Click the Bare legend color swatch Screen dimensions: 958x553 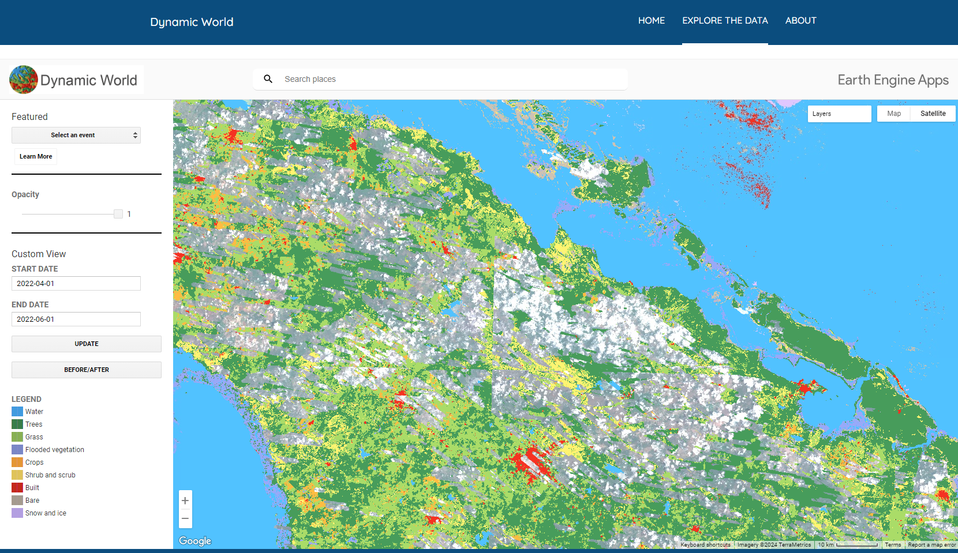(17, 501)
